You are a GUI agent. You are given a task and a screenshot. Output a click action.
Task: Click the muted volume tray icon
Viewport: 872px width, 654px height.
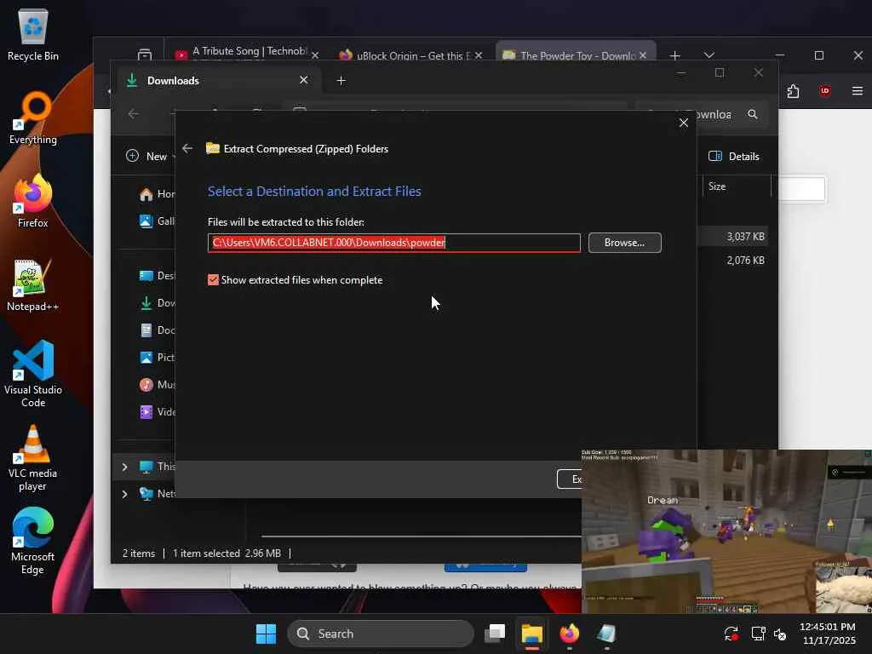coord(780,634)
